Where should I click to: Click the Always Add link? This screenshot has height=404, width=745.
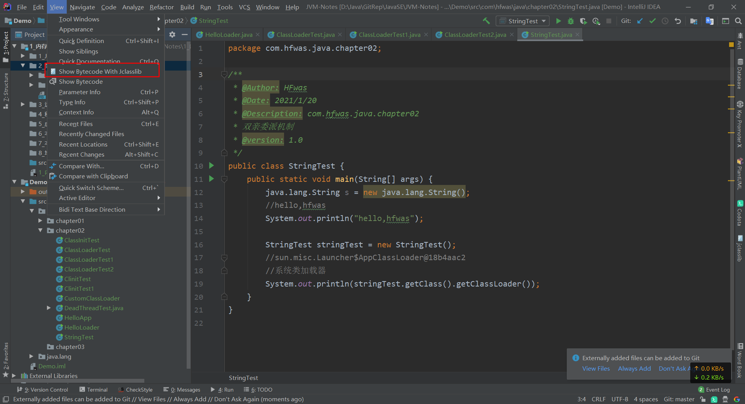pyautogui.click(x=634, y=368)
